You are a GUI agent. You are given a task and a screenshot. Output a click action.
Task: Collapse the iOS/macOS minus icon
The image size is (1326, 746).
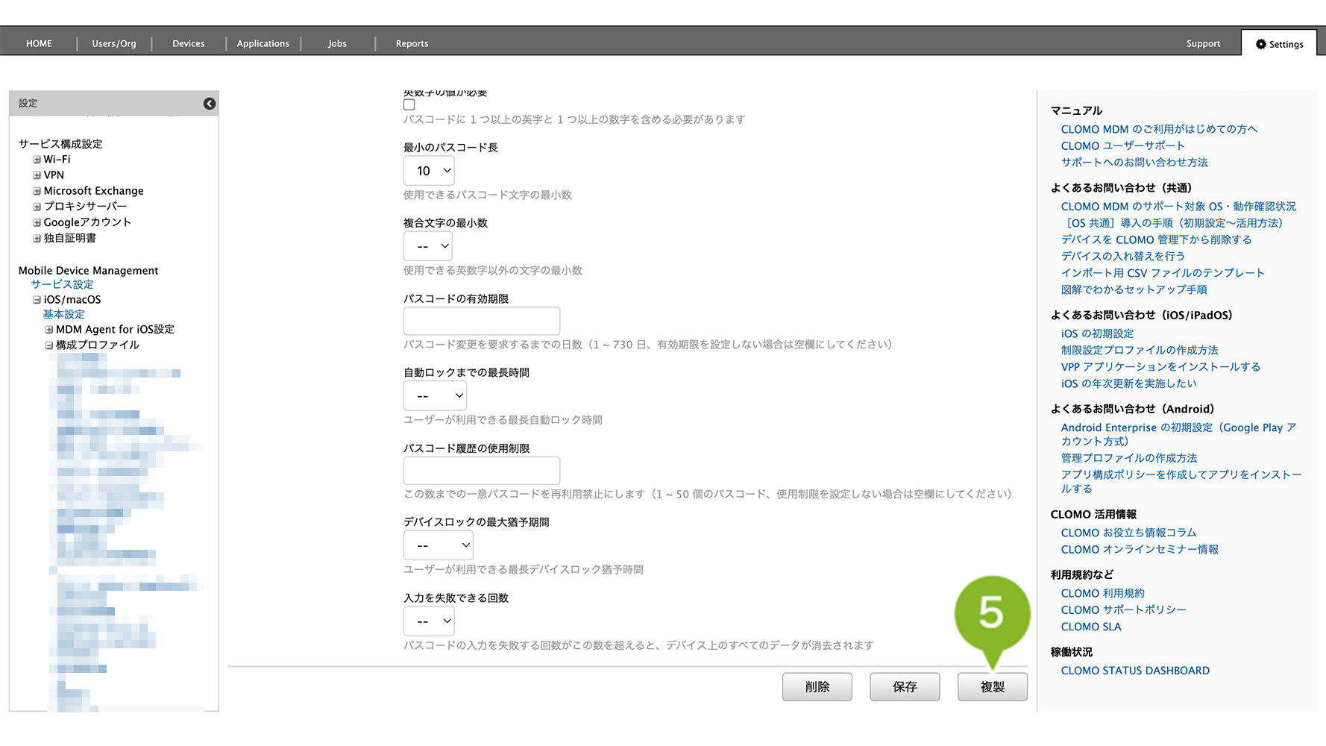[x=37, y=300]
